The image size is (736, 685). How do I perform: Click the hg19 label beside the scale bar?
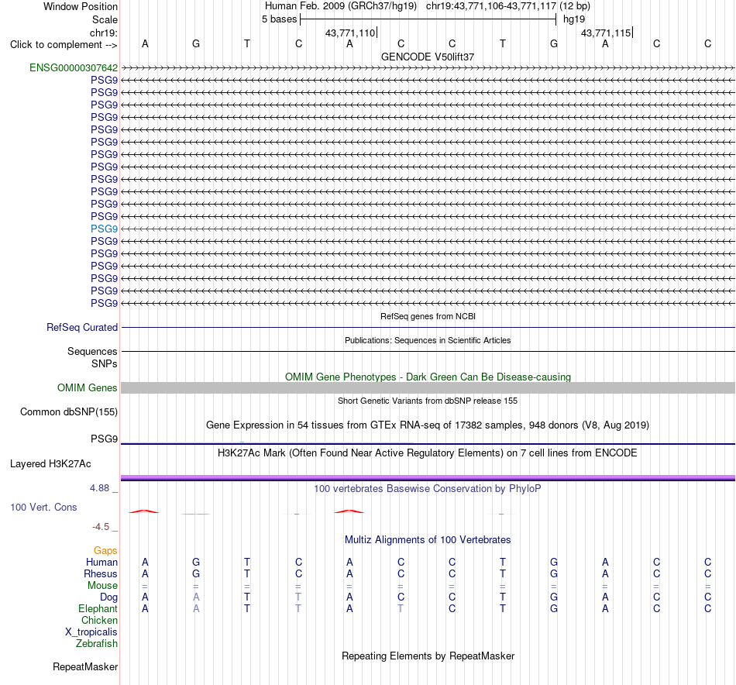[x=574, y=19]
